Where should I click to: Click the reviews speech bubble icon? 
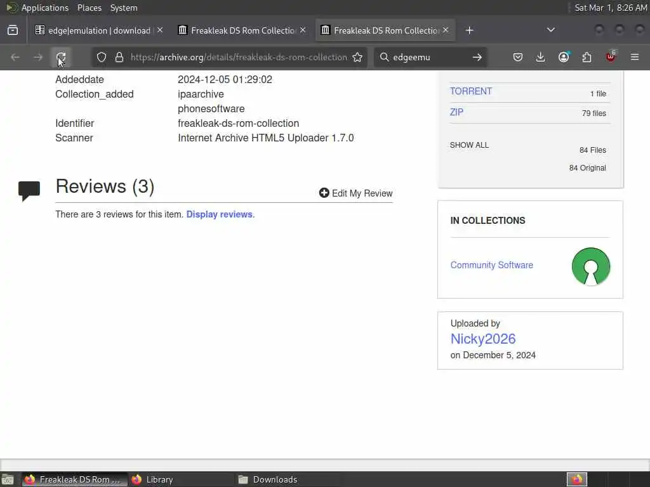coord(29,191)
